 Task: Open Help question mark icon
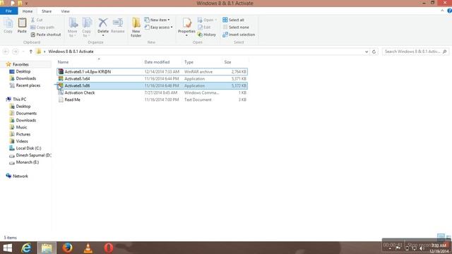pos(449,11)
